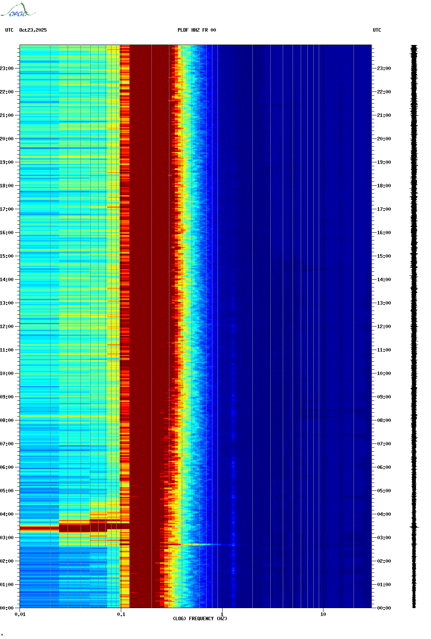The image size is (431, 639).
Task: Select the 18:00 time marker on right axis
Action: [384, 186]
